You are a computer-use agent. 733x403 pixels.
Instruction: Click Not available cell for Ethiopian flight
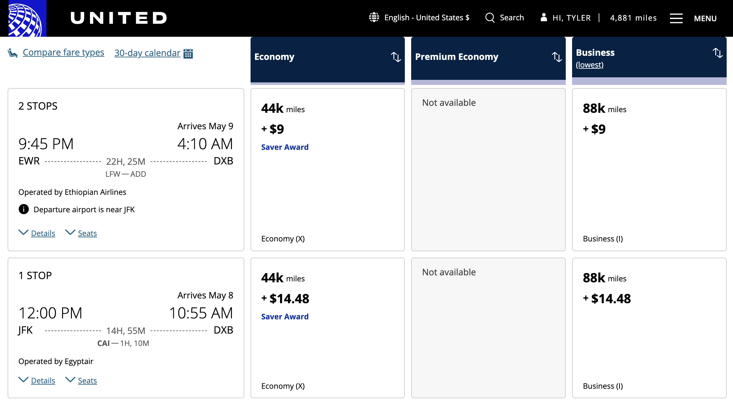click(x=488, y=170)
